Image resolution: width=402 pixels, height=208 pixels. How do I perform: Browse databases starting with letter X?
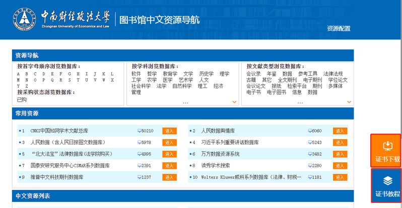pos(112,80)
